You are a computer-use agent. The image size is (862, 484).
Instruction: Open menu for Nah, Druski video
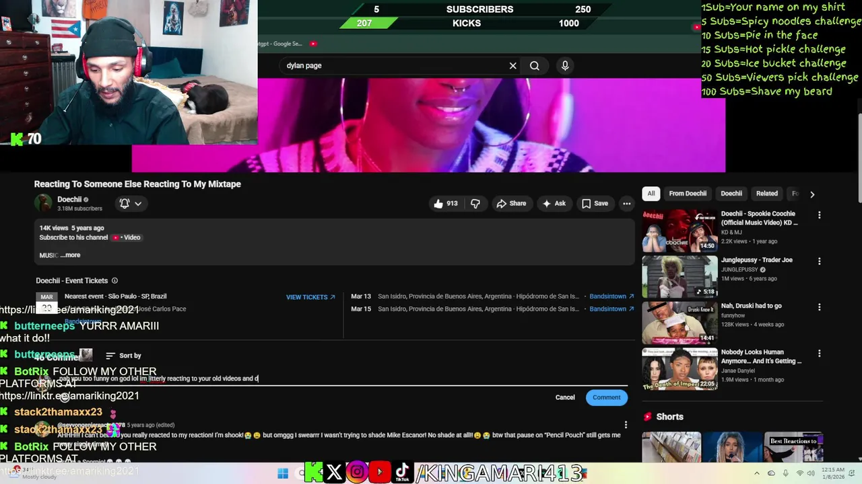click(x=819, y=307)
